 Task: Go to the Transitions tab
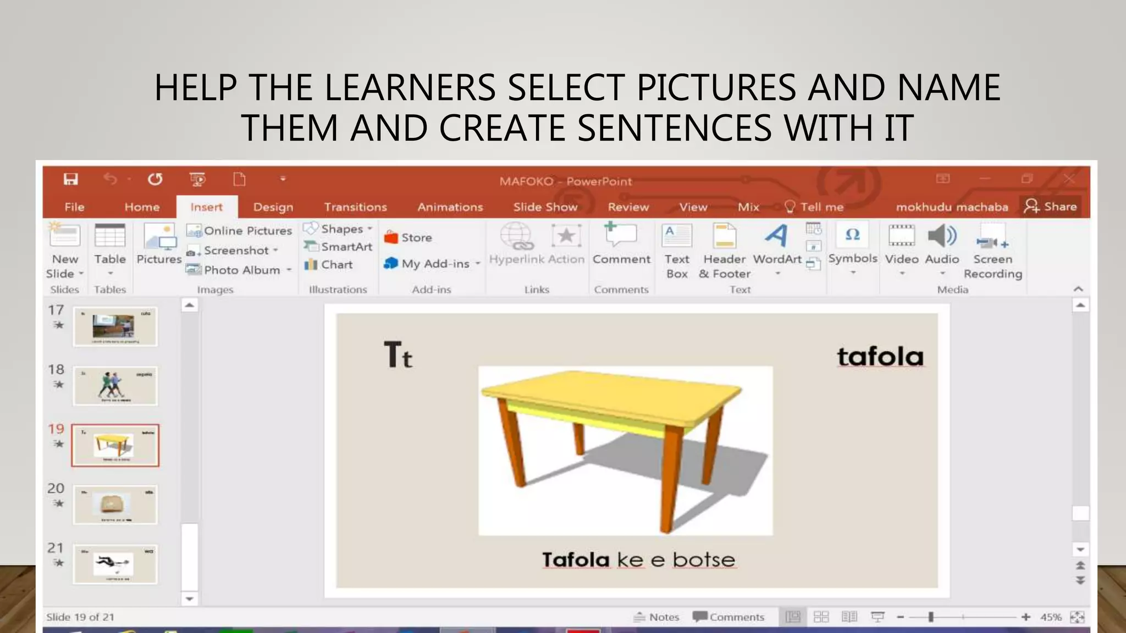pyautogui.click(x=355, y=207)
